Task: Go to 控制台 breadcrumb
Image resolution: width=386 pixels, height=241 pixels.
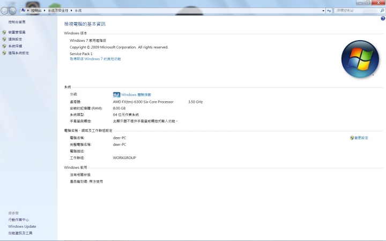Action: (36, 11)
